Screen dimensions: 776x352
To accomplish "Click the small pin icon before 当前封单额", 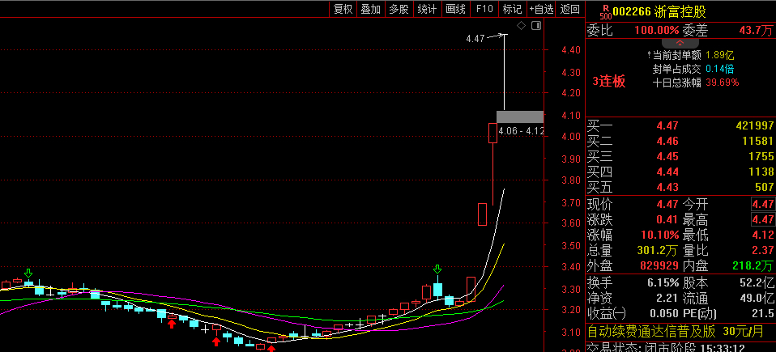I will [x=649, y=55].
